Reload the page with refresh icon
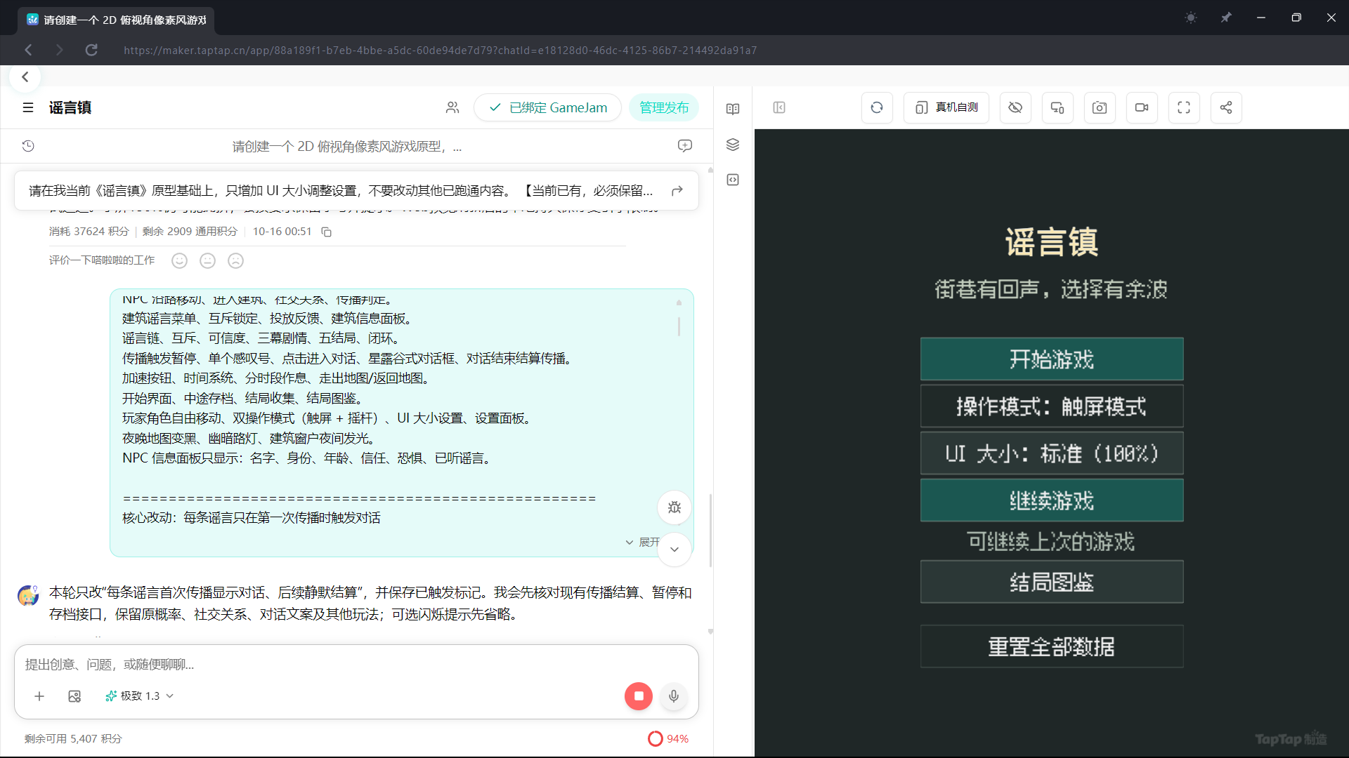The image size is (1349, 758). click(91, 50)
